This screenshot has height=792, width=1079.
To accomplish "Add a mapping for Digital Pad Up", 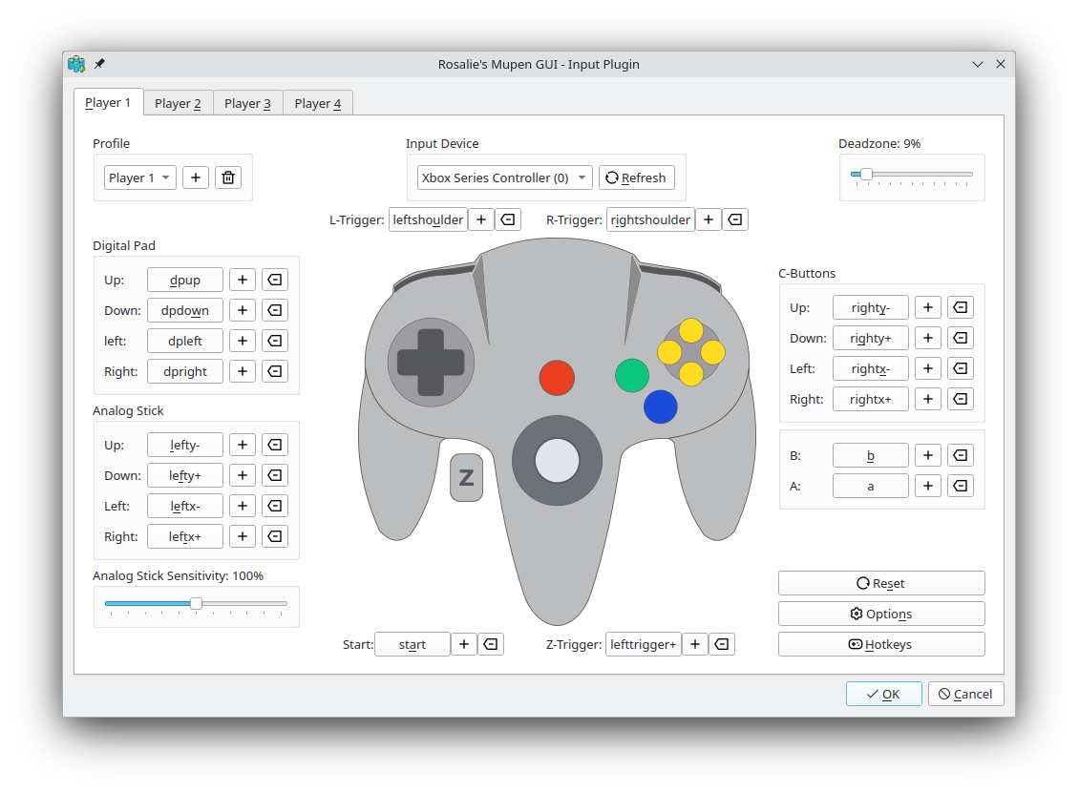I will [243, 280].
